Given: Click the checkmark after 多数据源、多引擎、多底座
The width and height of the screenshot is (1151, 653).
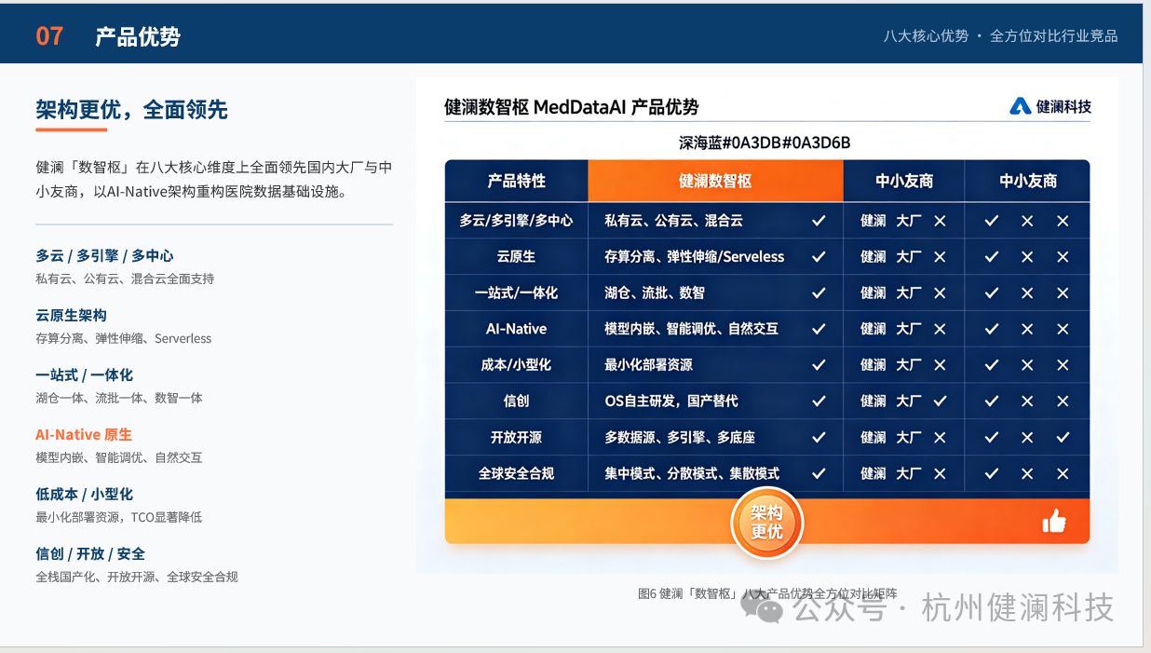Looking at the screenshot, I should point(819,437).
